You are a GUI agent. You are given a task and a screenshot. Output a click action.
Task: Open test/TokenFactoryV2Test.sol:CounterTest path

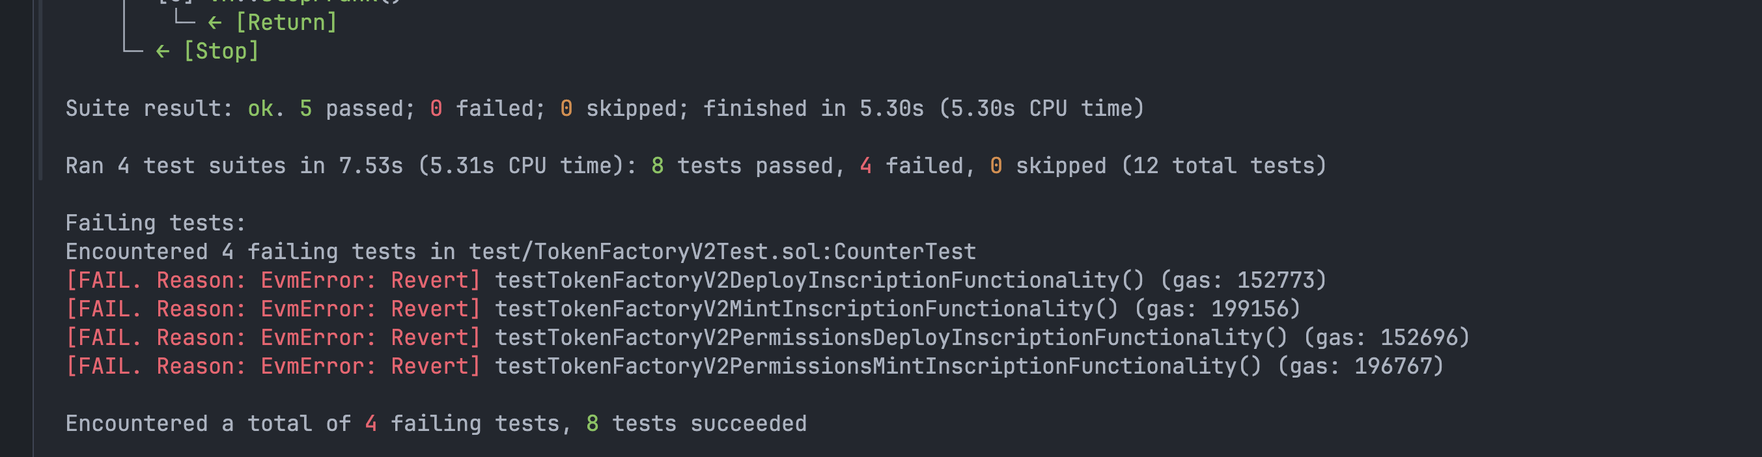point(722,253)
